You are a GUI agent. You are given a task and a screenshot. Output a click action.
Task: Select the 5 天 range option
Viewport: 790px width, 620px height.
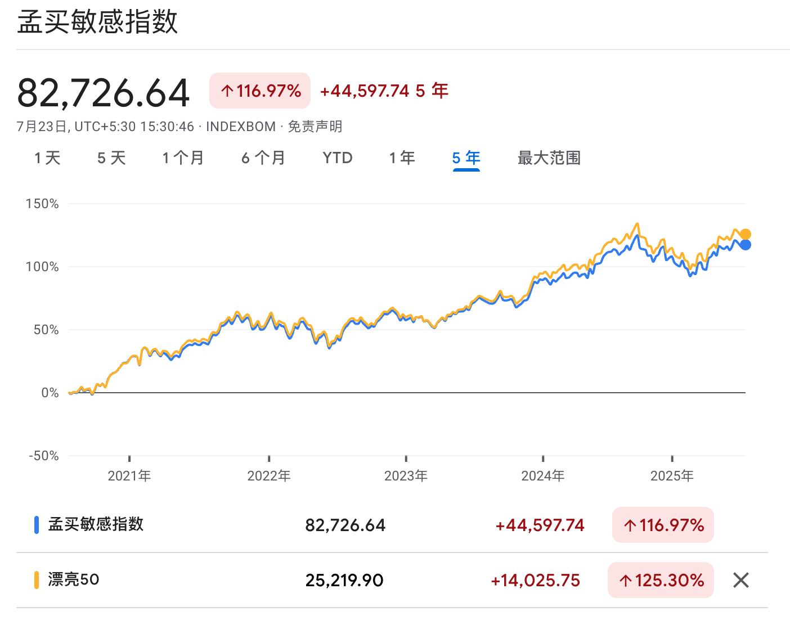(111, 158)
